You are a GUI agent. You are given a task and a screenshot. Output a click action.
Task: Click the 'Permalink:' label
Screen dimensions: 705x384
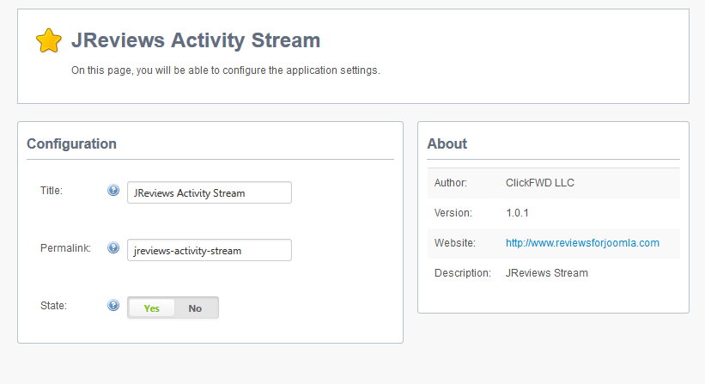(x=65, y=247)
